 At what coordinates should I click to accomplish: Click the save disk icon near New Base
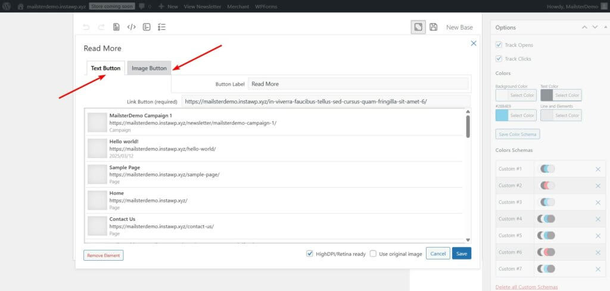point(434,27)
